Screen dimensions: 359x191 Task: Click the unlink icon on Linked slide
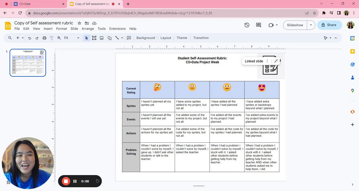(x=276, y=61)
